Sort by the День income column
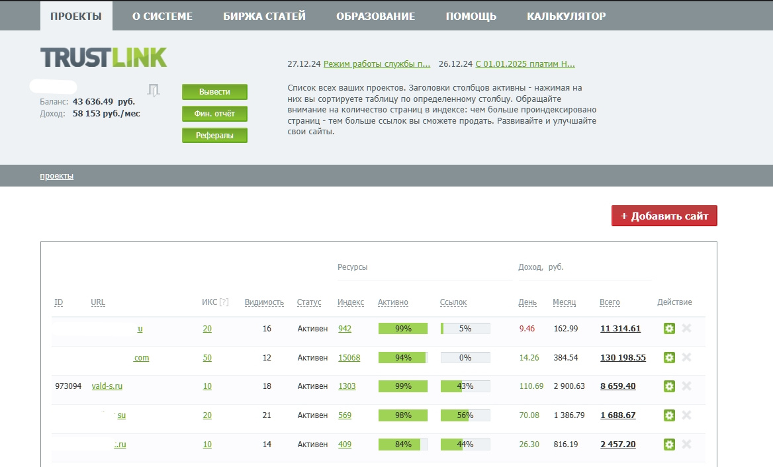 pos(527,302)
